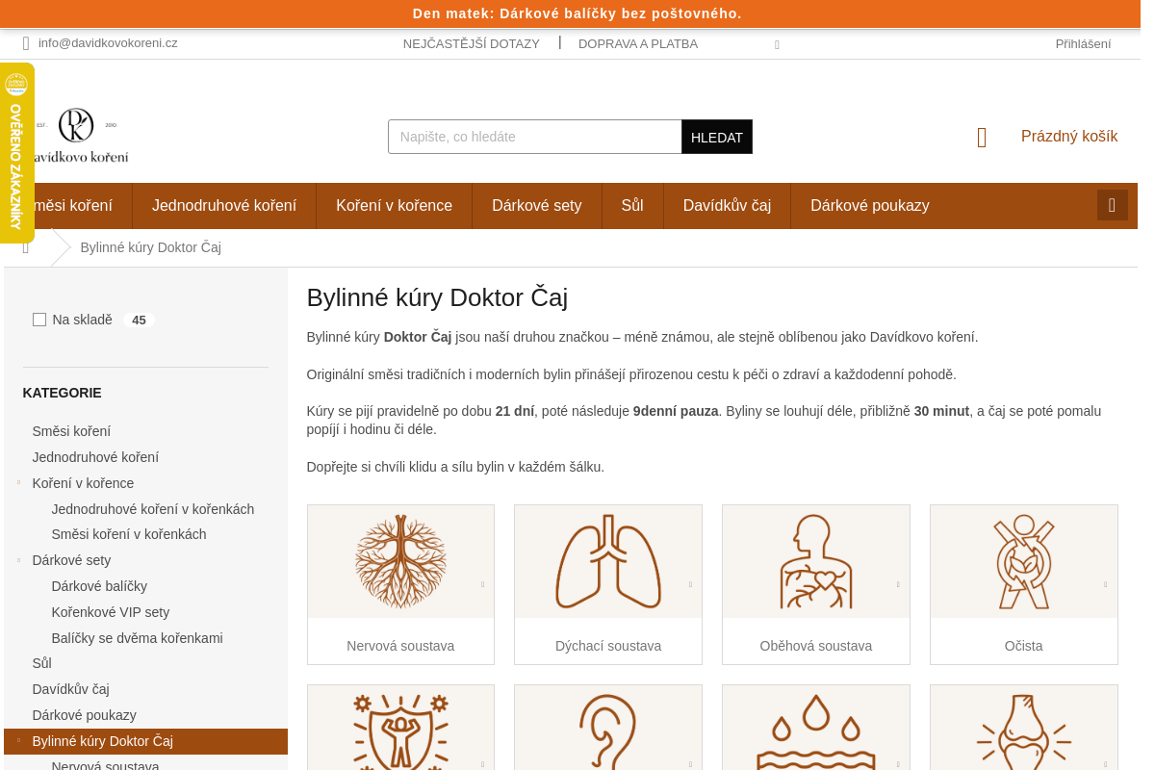The image size is (1155, 770).
Task: Collapse Bylinné kúry Doktor Čaj category
Action: pos(18,740)
